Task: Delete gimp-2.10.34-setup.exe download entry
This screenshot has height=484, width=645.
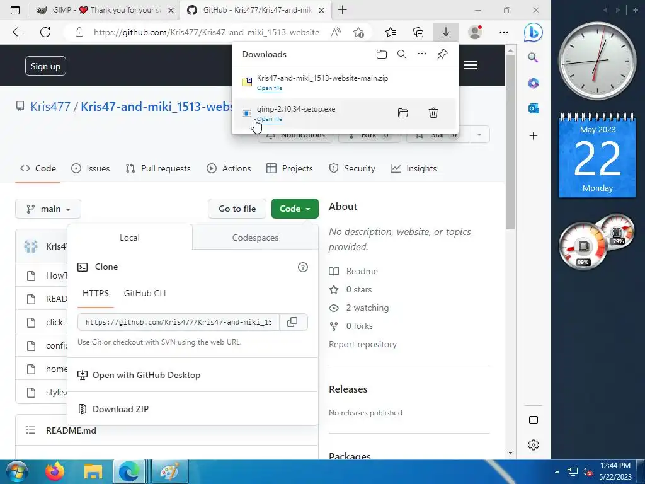Action: [x=433, y=113]
